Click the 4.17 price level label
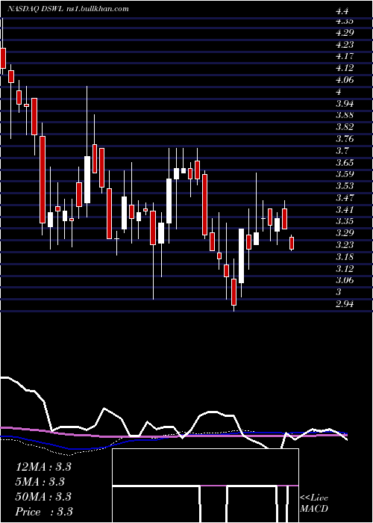The height and width of the screenshot is (523, 373). pos(345,56)
